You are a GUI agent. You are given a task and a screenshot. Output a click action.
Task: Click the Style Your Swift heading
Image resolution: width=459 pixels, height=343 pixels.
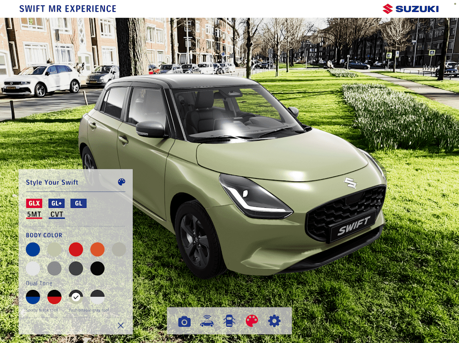click(52, 183)
